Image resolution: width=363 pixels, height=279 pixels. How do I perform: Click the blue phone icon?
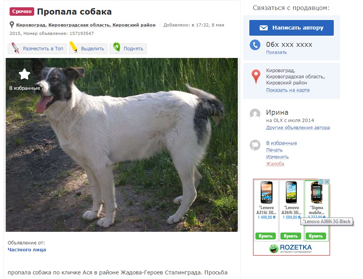[x=255, y=45]
